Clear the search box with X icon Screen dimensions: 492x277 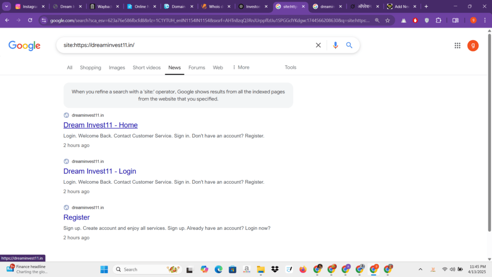[318, 45]
